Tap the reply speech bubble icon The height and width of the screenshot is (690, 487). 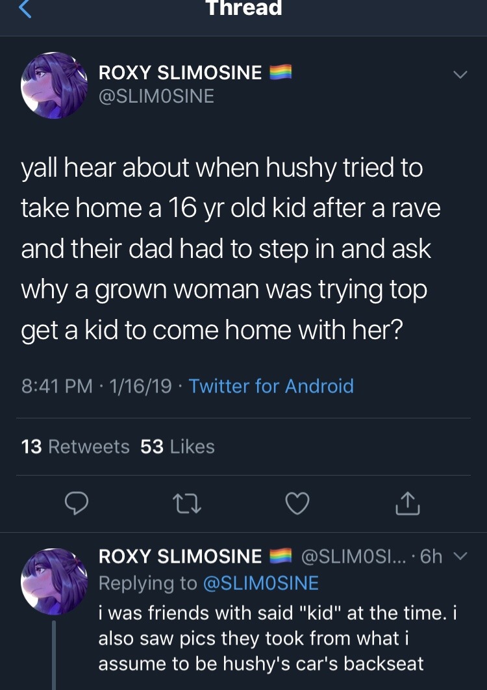[77, 504]
